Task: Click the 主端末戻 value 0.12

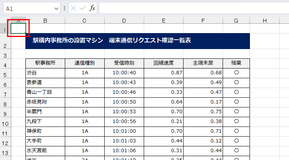Action: pos(203,141)
